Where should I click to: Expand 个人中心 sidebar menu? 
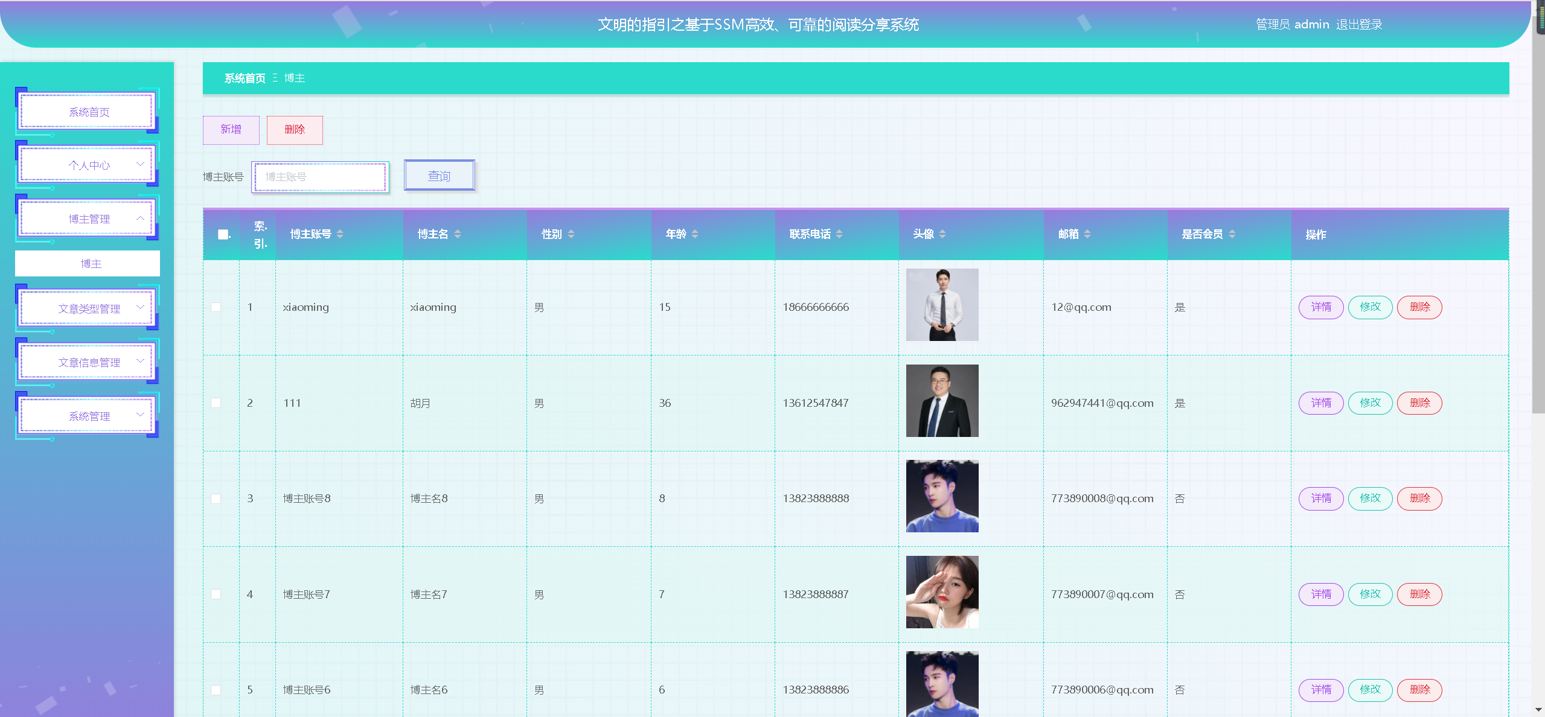click(x=89, y=165)
